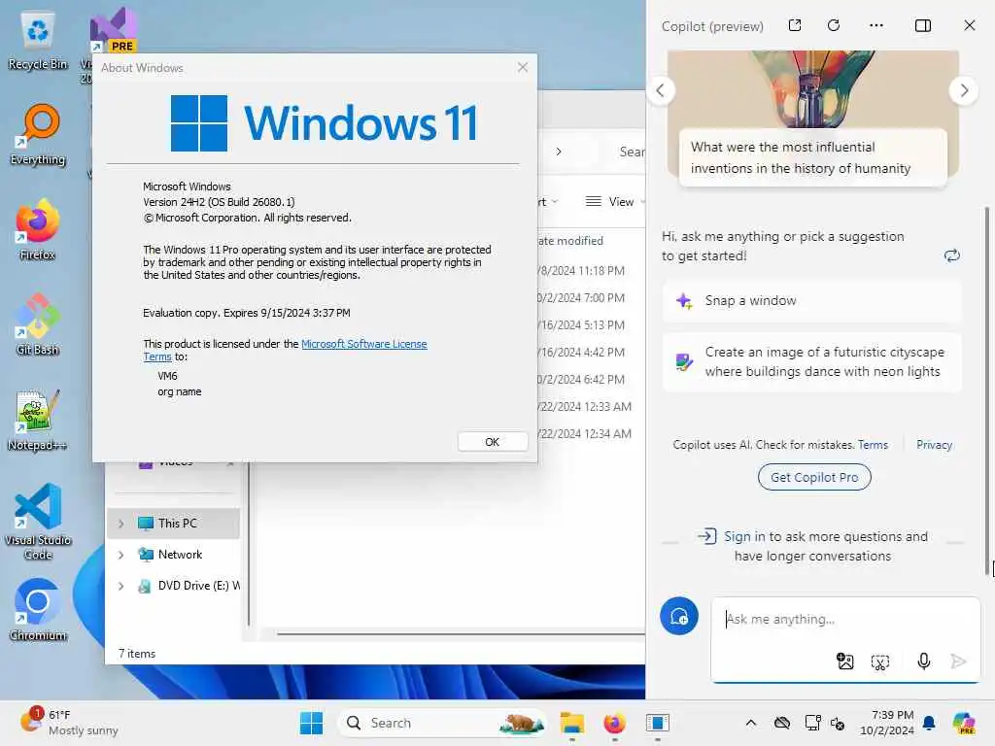This screenshot has height=746, width=995.
Task: Refresh Copilot suggestions list
Action: click(x=952, y=255)
